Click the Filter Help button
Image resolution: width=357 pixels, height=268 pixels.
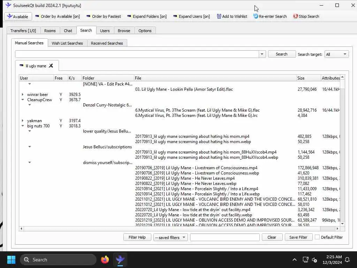pyautogui.click(x=137, y=237)
